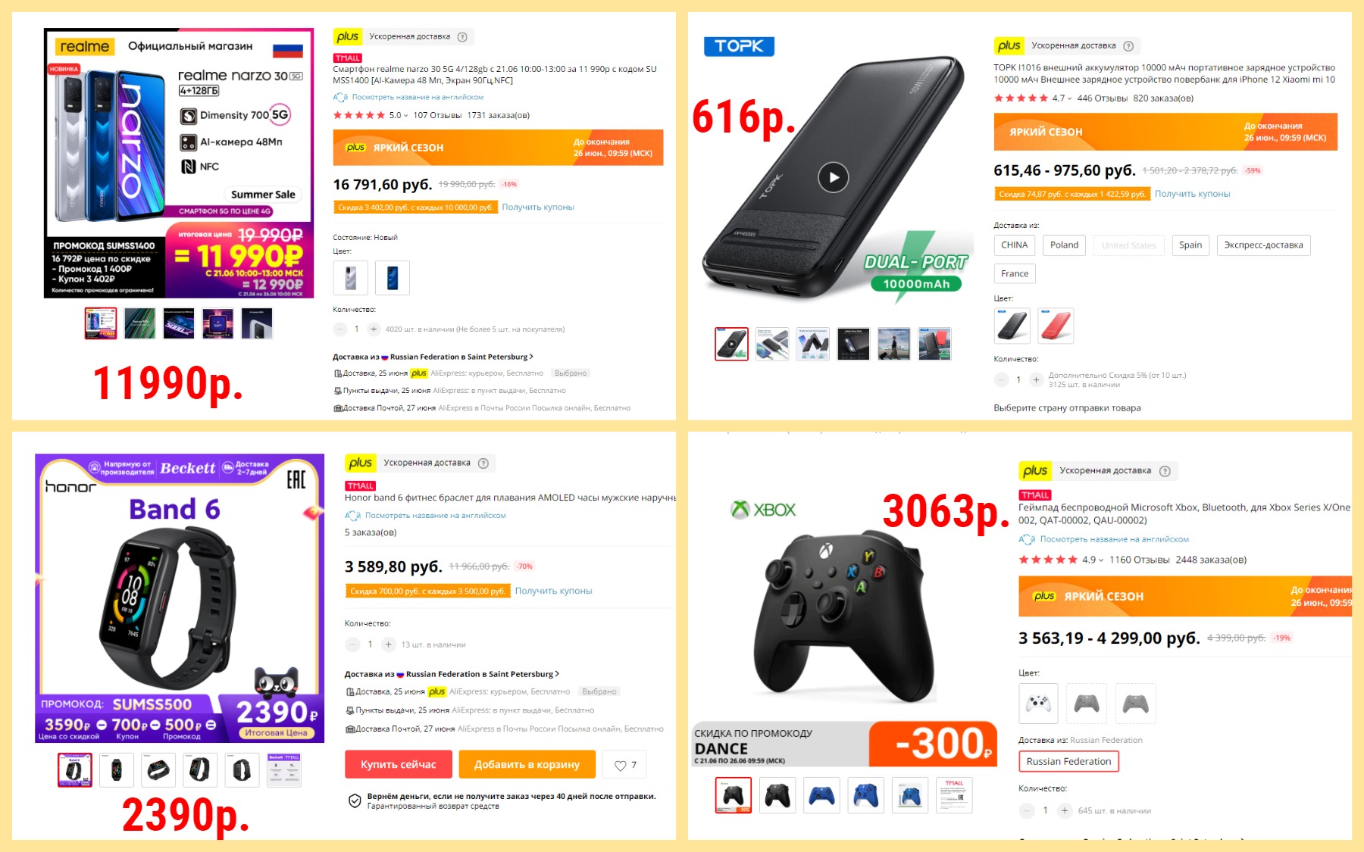Choose Экспресс-доставка shipping option
This screenshot has height=852, width=1364.
pos(1263,245)
